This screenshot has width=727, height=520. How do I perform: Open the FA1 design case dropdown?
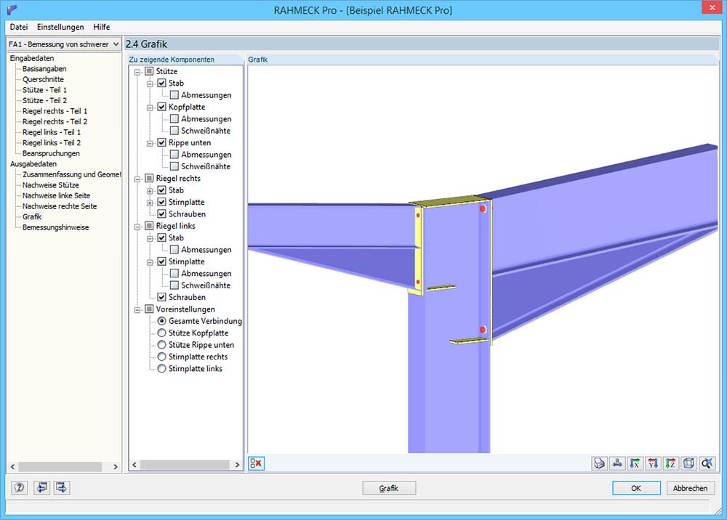(116, 44)
